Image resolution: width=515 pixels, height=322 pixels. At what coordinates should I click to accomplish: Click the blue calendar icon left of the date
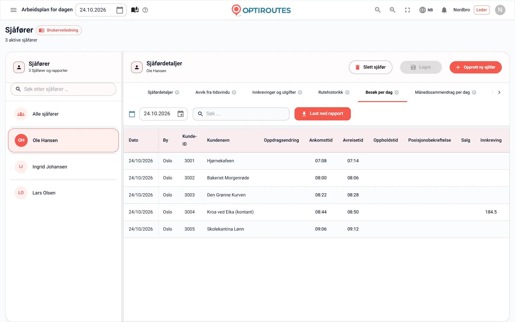[132, 114]
